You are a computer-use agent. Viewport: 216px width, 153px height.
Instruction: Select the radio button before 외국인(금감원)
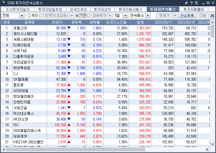click(41, 16)
